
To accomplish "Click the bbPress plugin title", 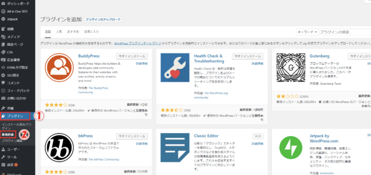I will pos(86,136).
